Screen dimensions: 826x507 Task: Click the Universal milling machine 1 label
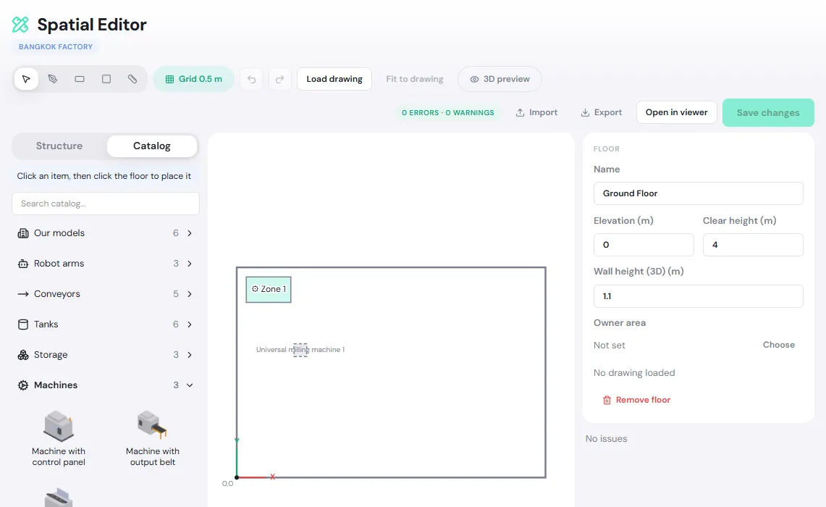(x=300, y=349)
